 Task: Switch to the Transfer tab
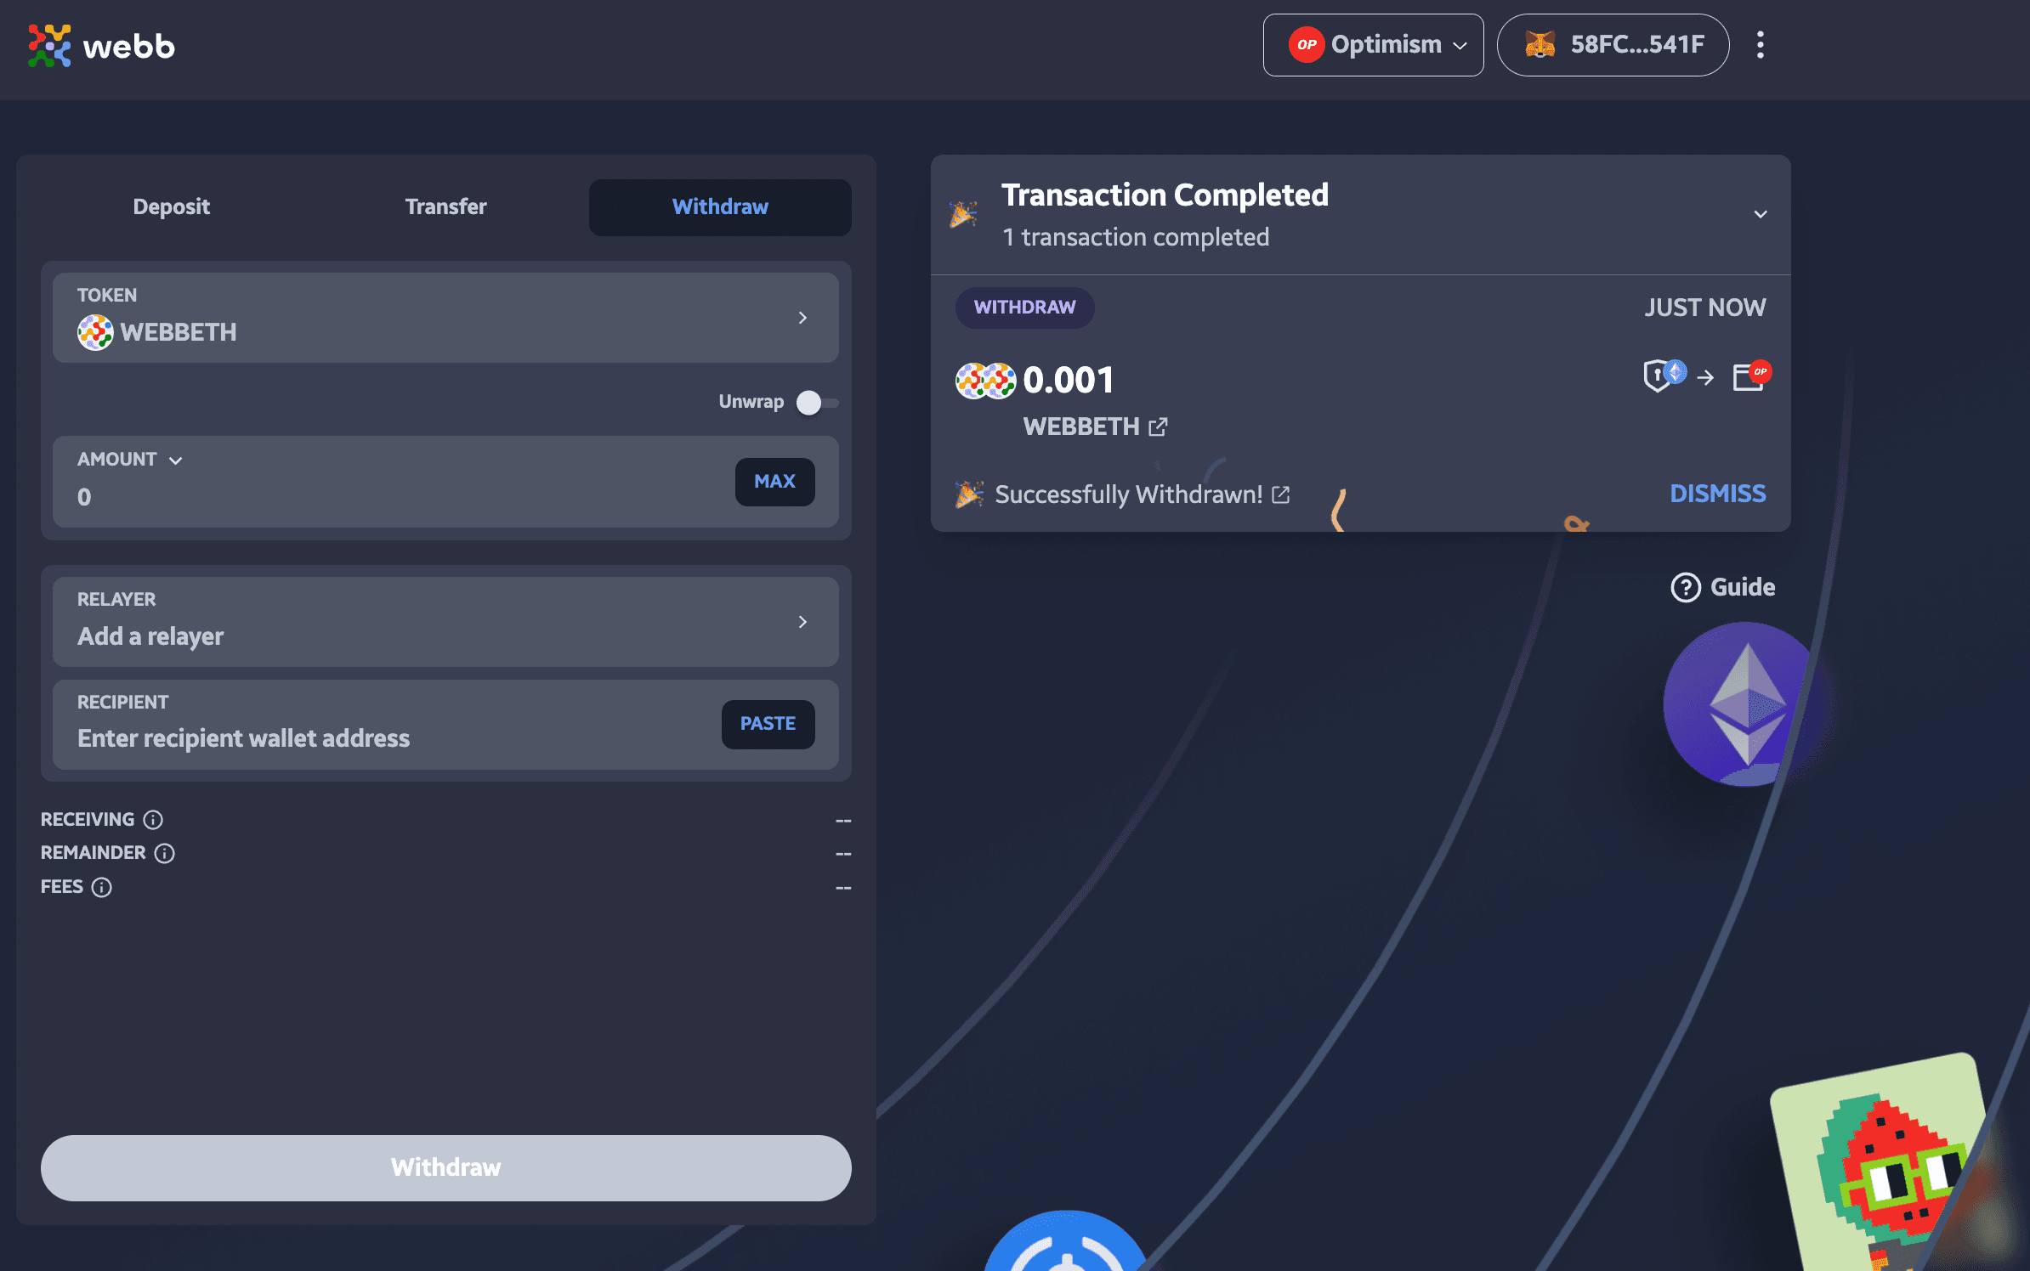point(445,207)
